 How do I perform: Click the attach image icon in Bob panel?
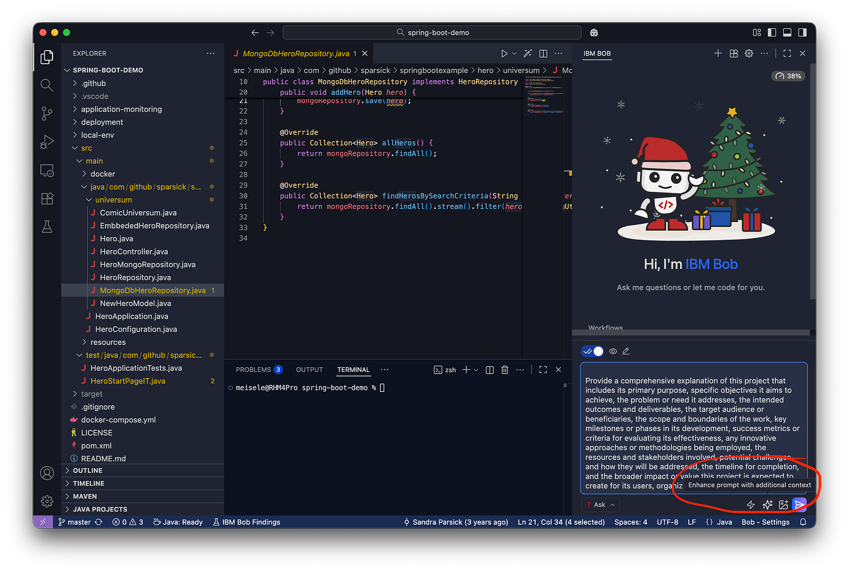point(783,505)
